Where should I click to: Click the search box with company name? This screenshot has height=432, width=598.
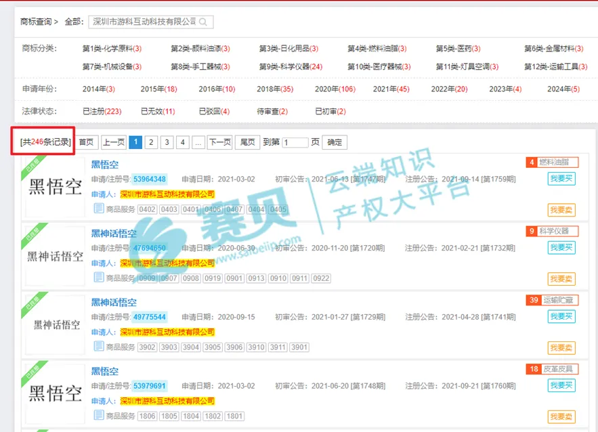tap(150, 22)
